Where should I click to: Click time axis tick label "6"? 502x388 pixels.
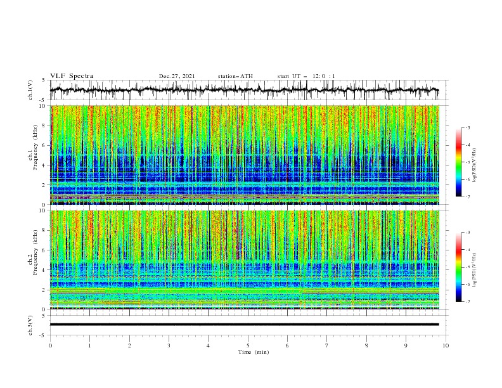[x=288, y=346]
